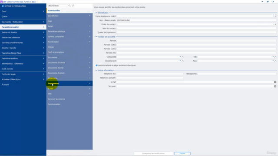Collapse the Identification section
278x156 pixels.
pyautogui.click(x=96, y=13)
